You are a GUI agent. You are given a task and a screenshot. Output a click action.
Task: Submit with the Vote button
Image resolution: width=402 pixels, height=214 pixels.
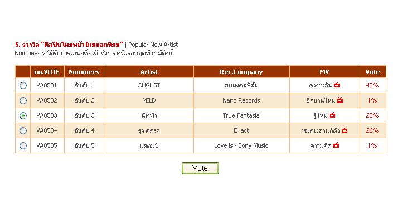(200, 168)
